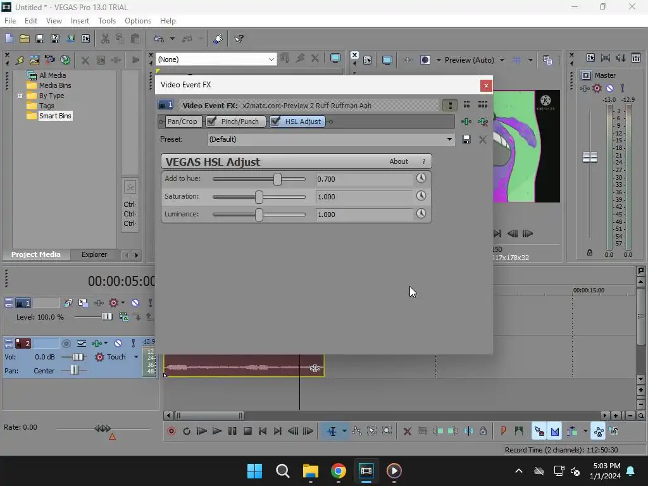
Task: Click Loop Playback icon in transport
Action: point(187,431)
